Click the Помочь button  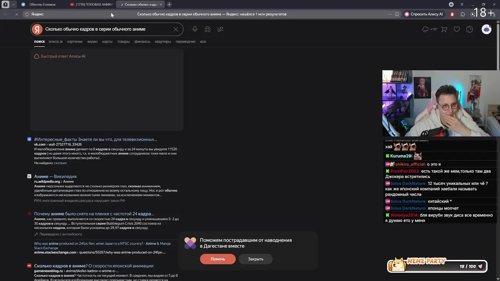pos(218,259)
